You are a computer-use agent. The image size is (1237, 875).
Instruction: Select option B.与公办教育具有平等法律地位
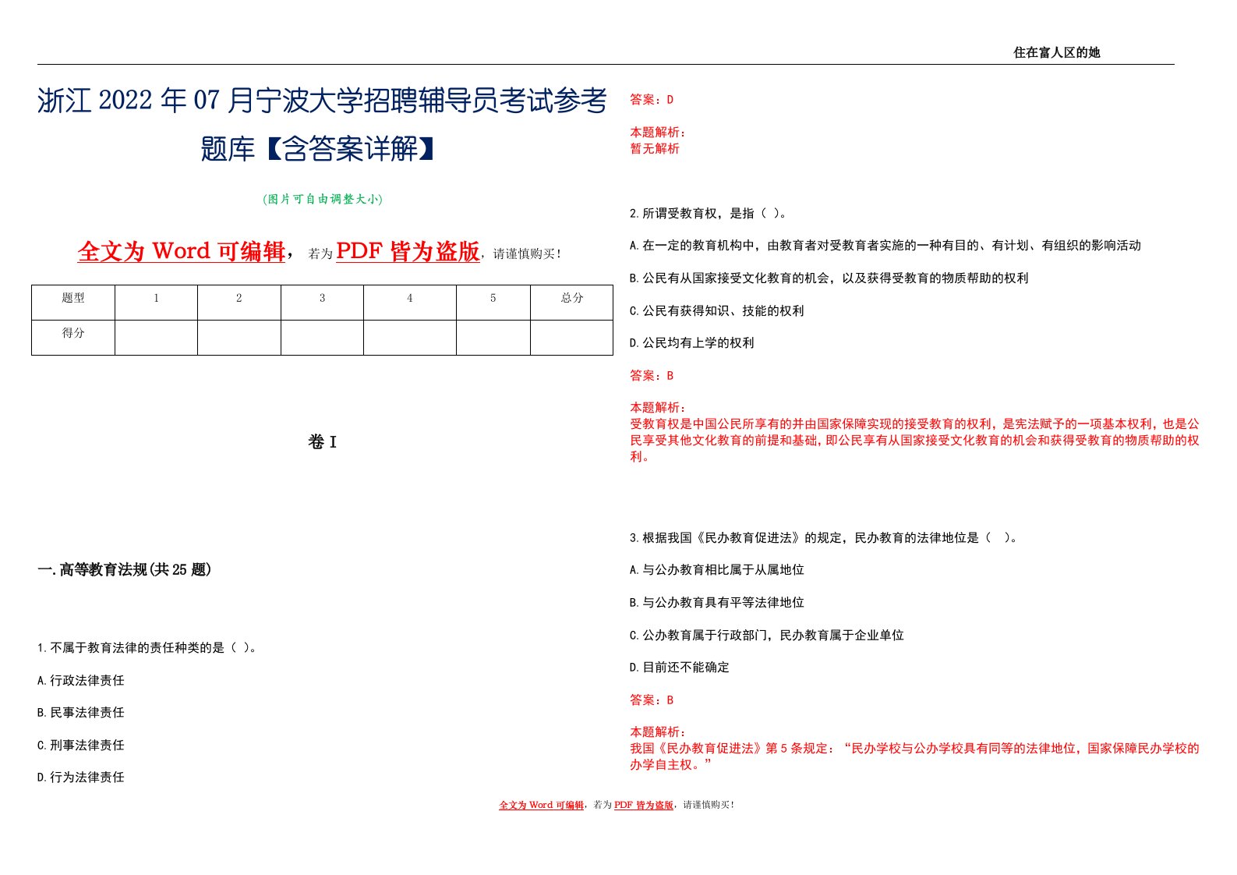717,602
